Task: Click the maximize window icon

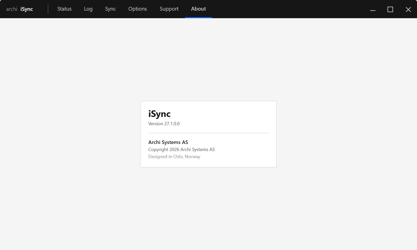Action: 390,9
